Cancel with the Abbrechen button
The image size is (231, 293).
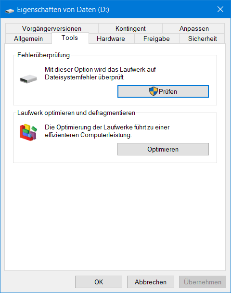click(151, 282)
